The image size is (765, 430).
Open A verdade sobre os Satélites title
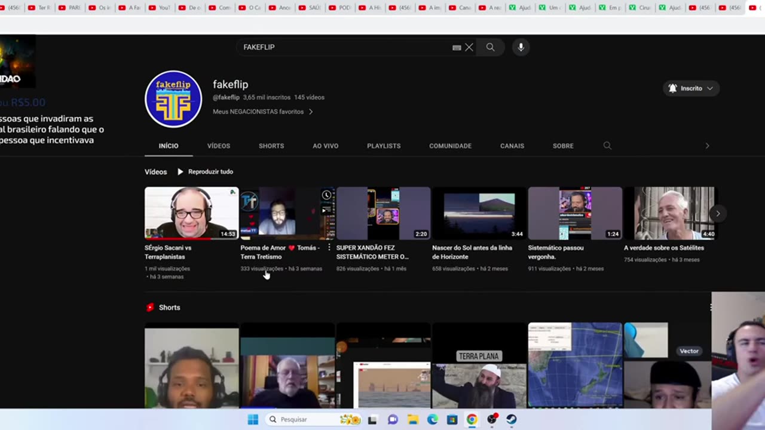[x=664, y=248]
